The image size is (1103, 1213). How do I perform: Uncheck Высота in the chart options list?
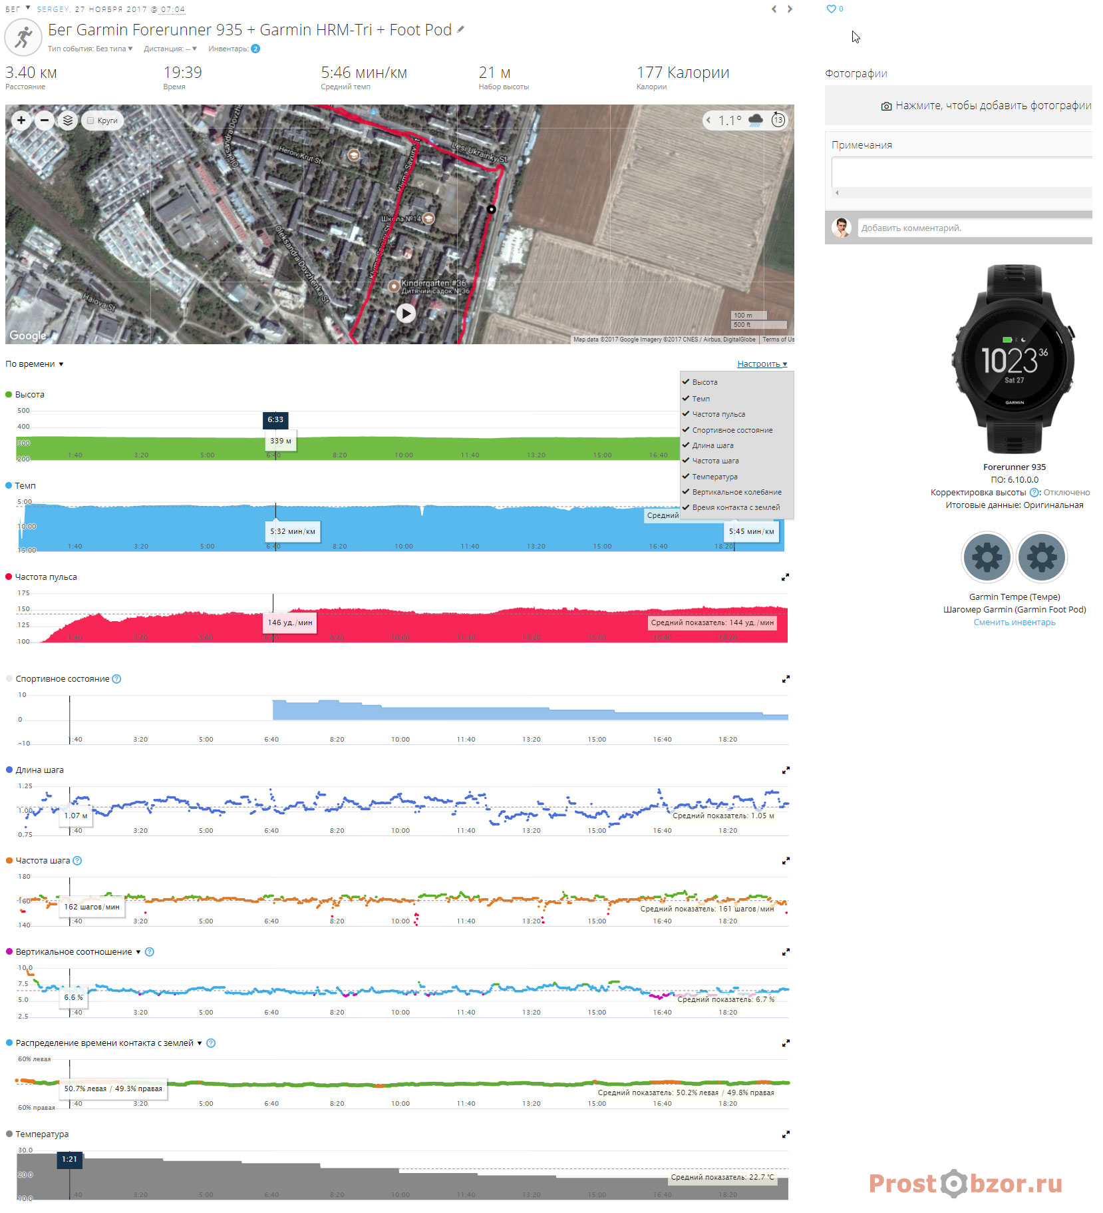tap(686, 382)
